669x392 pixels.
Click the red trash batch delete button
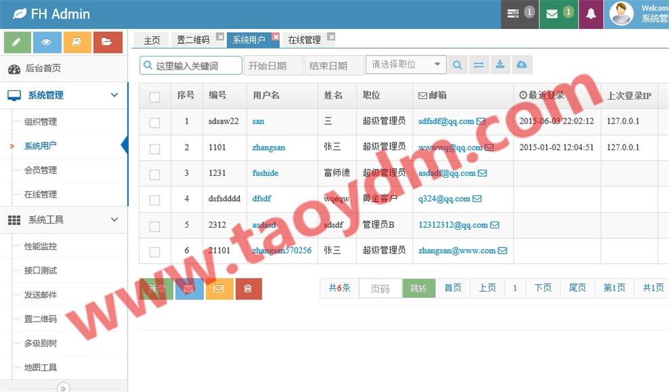(x=248, y=289)
